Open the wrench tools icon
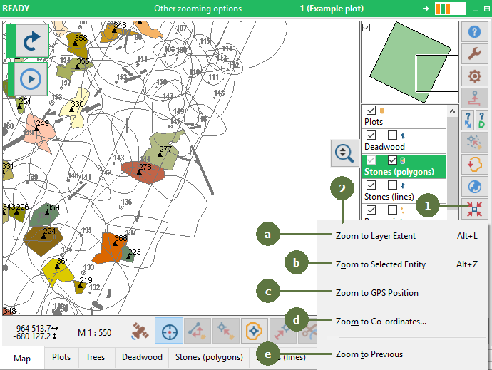 pyautogui.click(x=474, y=53)
